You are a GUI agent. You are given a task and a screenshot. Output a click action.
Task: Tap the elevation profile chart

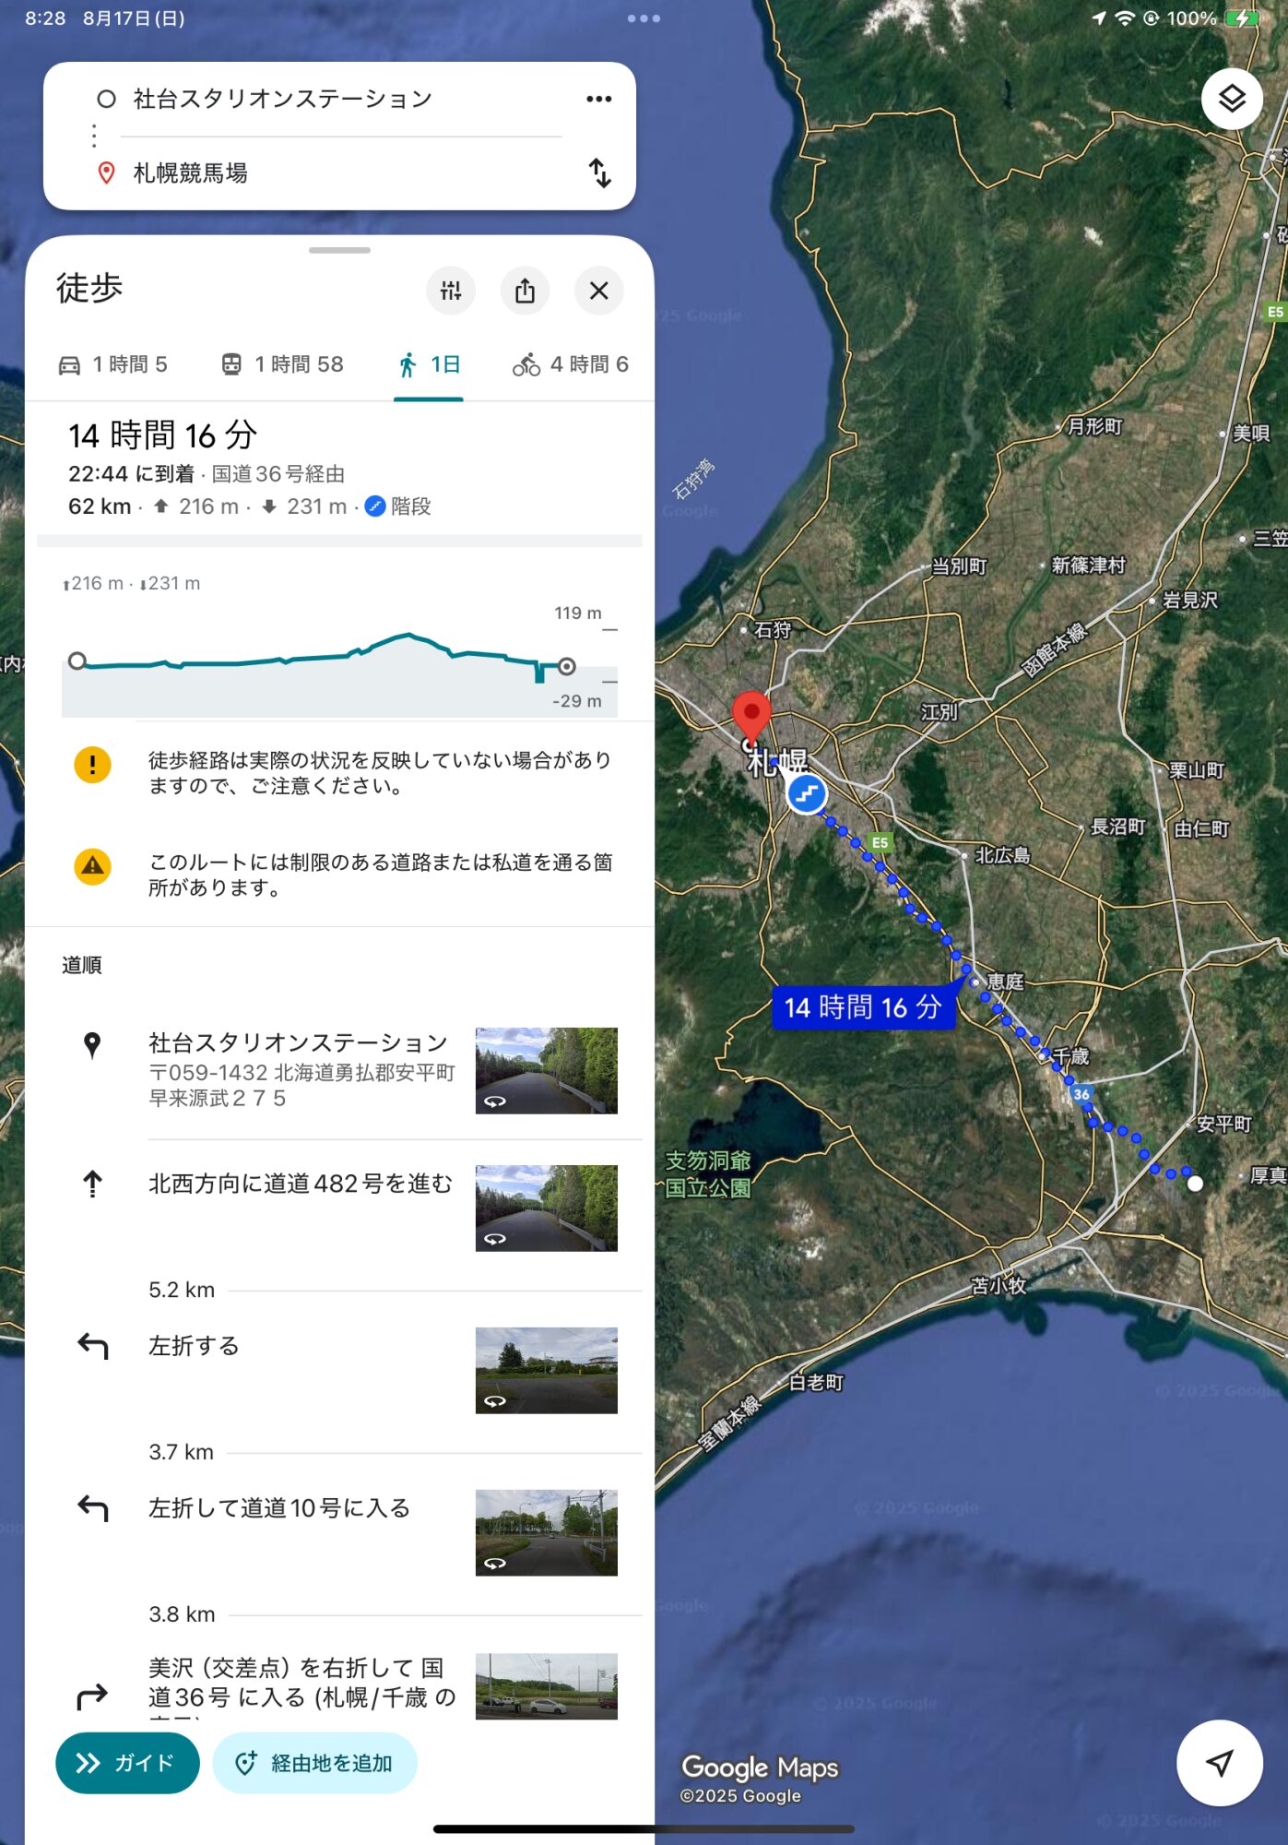339,661
